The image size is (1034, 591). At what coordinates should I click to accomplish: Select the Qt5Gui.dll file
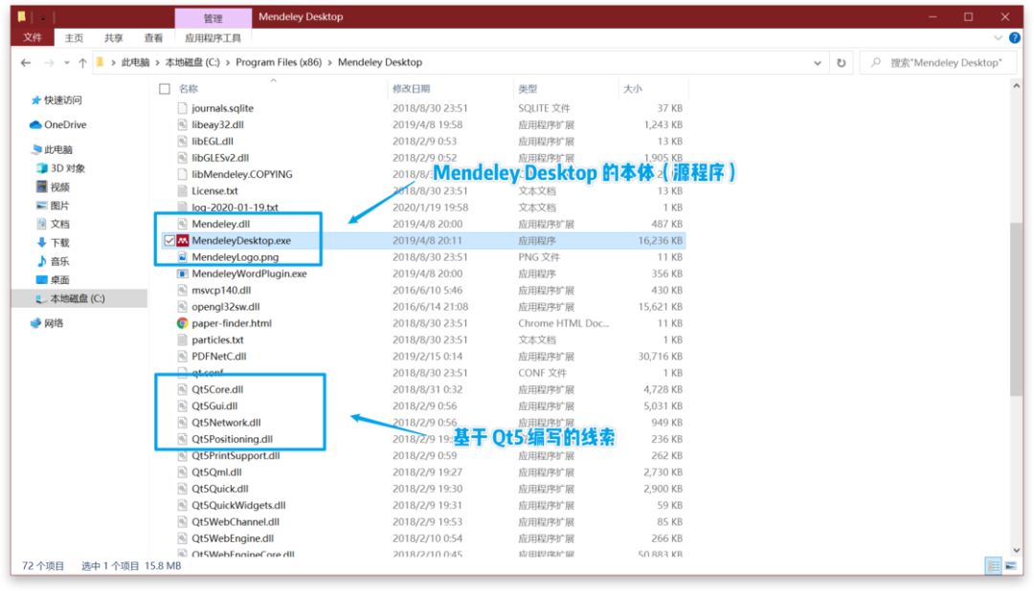pos(214,405)
